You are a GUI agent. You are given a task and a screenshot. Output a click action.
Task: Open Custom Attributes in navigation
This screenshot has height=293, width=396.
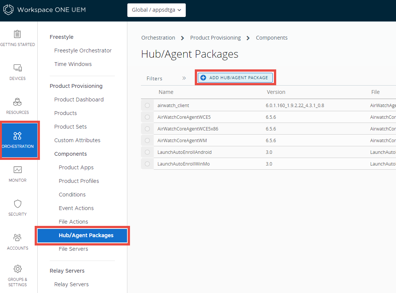click(x=77, y=140)
